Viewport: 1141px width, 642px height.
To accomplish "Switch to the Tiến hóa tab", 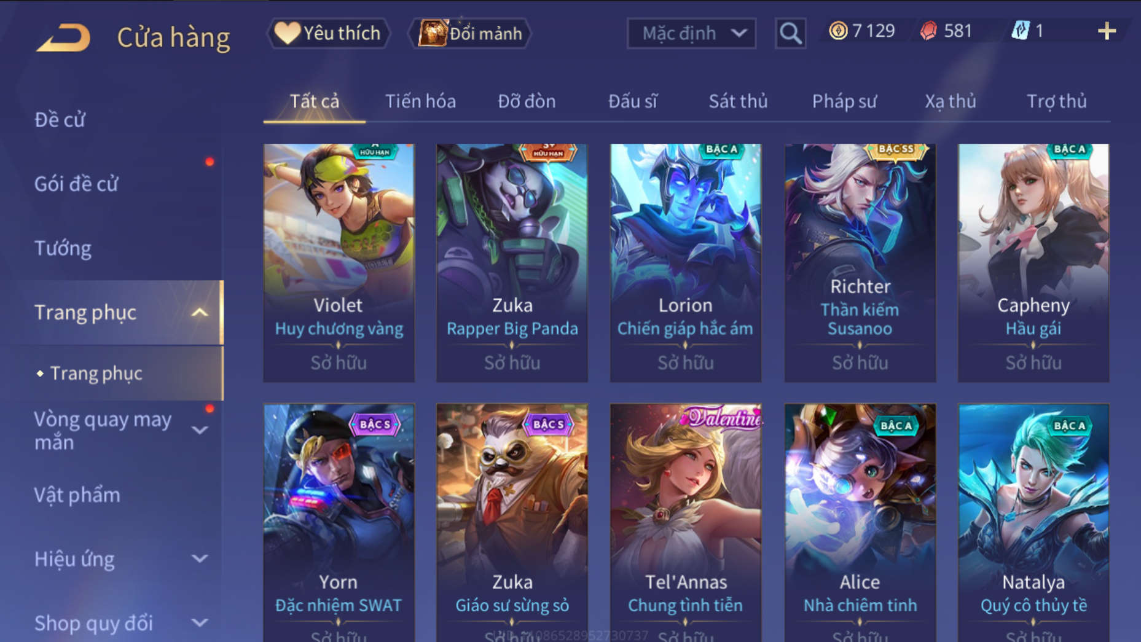I will click(420, 101).
